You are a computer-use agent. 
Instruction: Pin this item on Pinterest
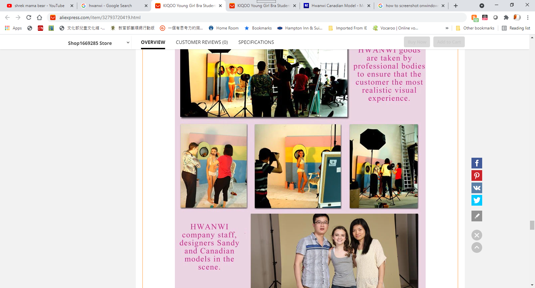pyautogui.click(x=476, y=175)
